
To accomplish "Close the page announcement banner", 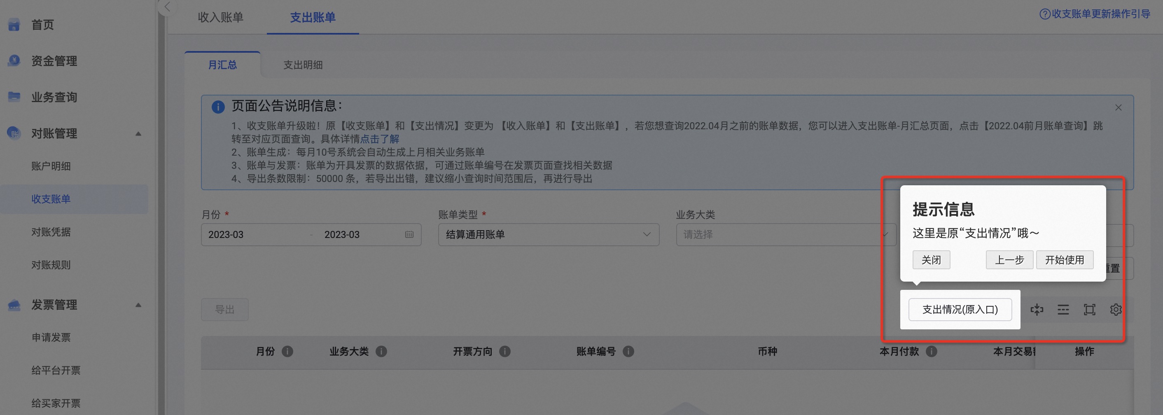I will (1118, 107).
